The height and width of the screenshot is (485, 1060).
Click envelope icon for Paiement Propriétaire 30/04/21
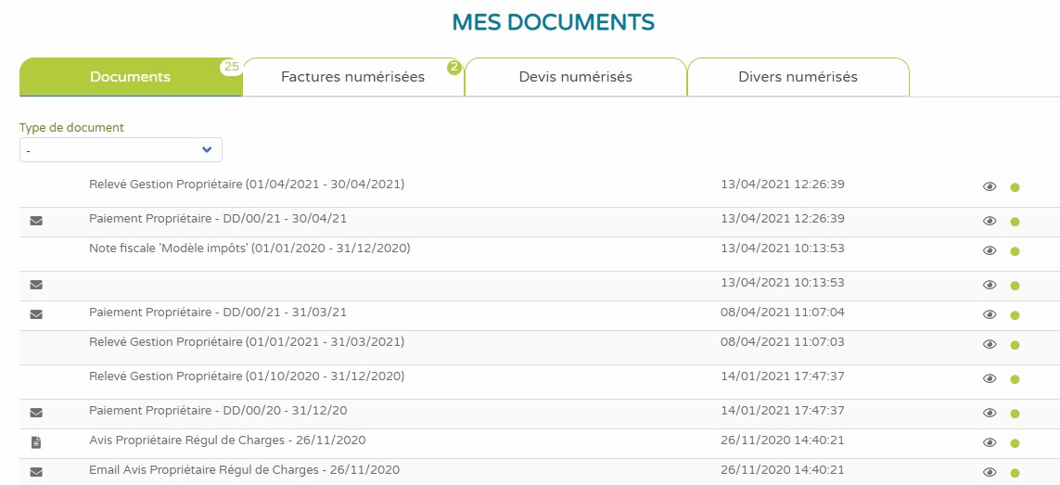coord(36,221)
